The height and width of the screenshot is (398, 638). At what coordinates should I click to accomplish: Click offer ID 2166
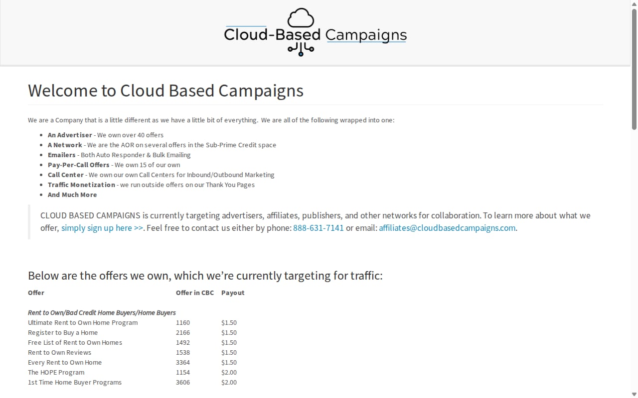(183, 332)
